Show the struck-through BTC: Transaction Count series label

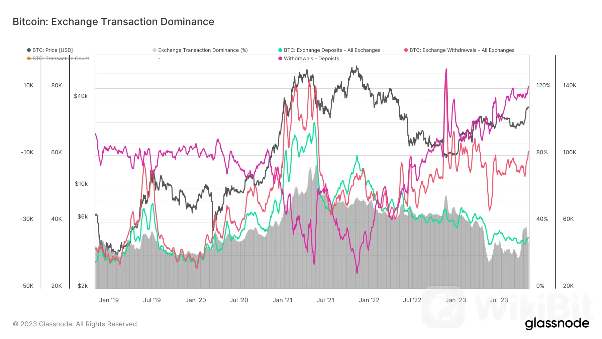[x=61, y=59]
